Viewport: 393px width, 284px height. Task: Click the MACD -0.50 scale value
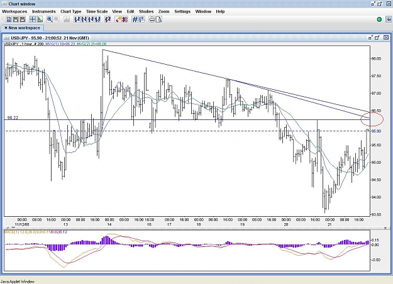tap(375, 259)
